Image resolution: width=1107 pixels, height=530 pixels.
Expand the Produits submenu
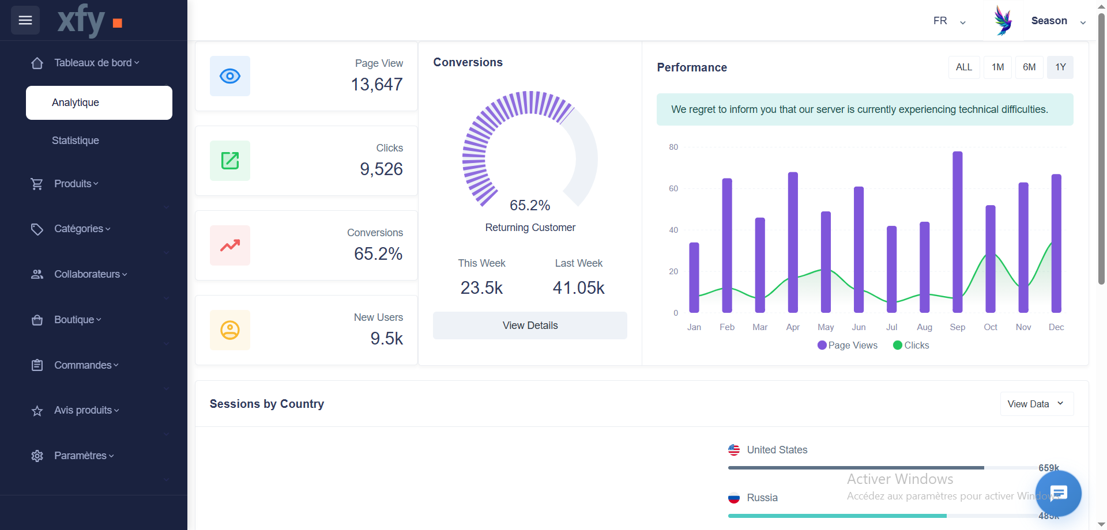pos(77,184)
